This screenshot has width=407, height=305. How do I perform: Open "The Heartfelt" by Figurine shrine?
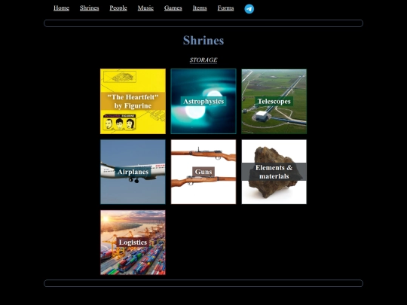133,102
